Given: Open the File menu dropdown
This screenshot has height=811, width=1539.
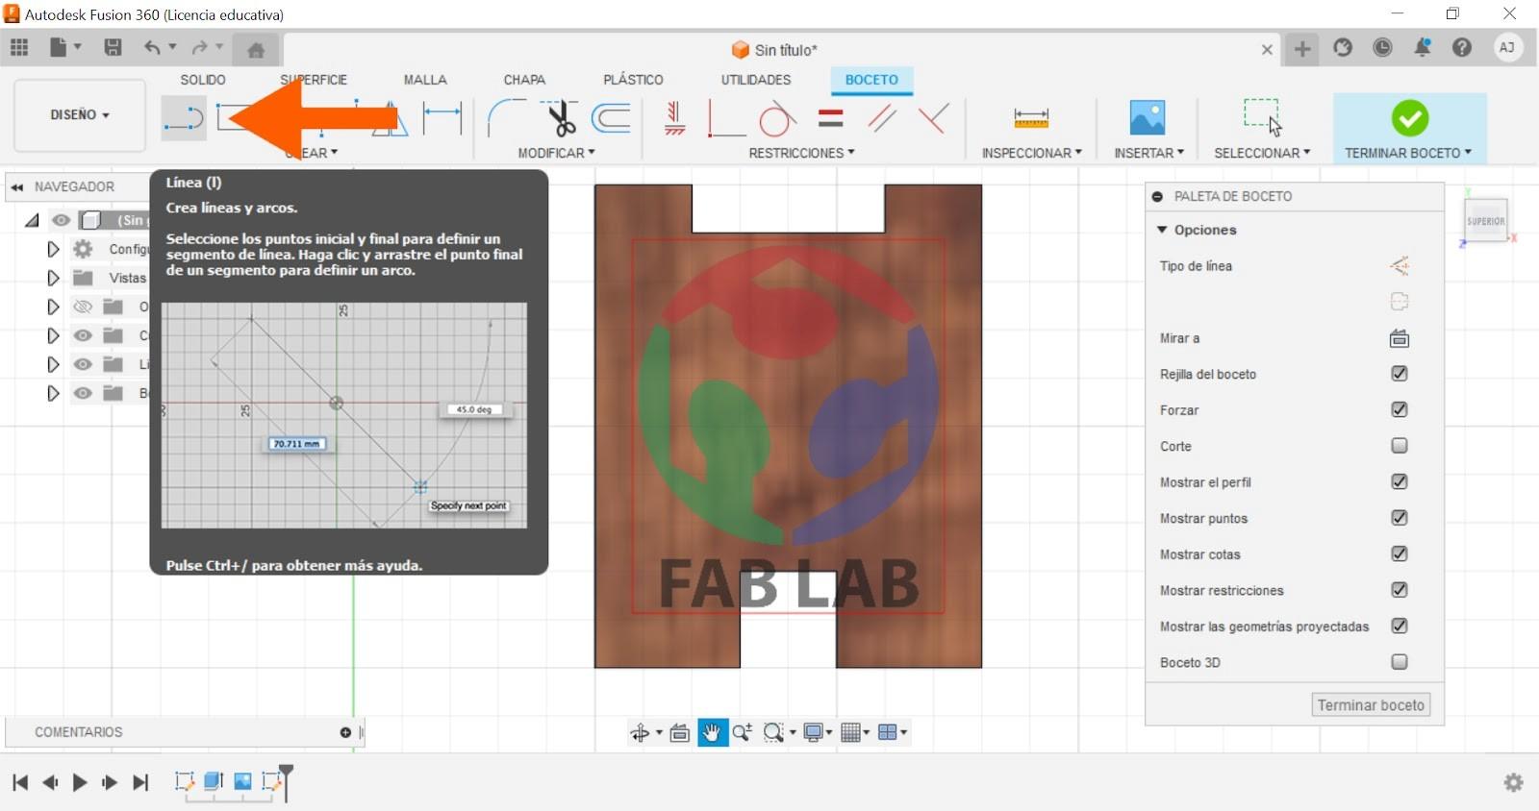Looking at the screenshot, I should point(65,47).
